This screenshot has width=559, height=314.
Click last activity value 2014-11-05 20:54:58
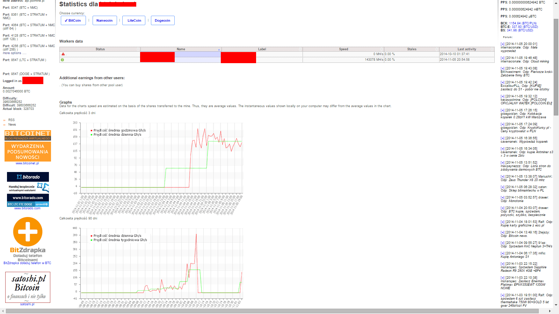point(455,60)
